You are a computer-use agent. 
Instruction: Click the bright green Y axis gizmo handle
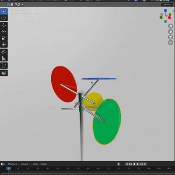click(170, 14)
